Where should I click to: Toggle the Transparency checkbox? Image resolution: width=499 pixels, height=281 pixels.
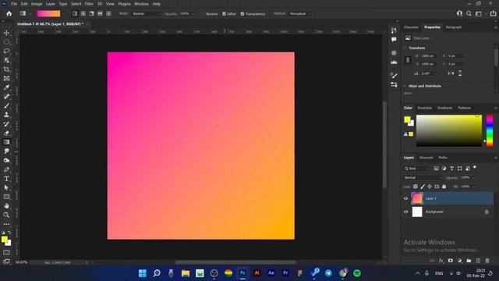pos(242,14)
